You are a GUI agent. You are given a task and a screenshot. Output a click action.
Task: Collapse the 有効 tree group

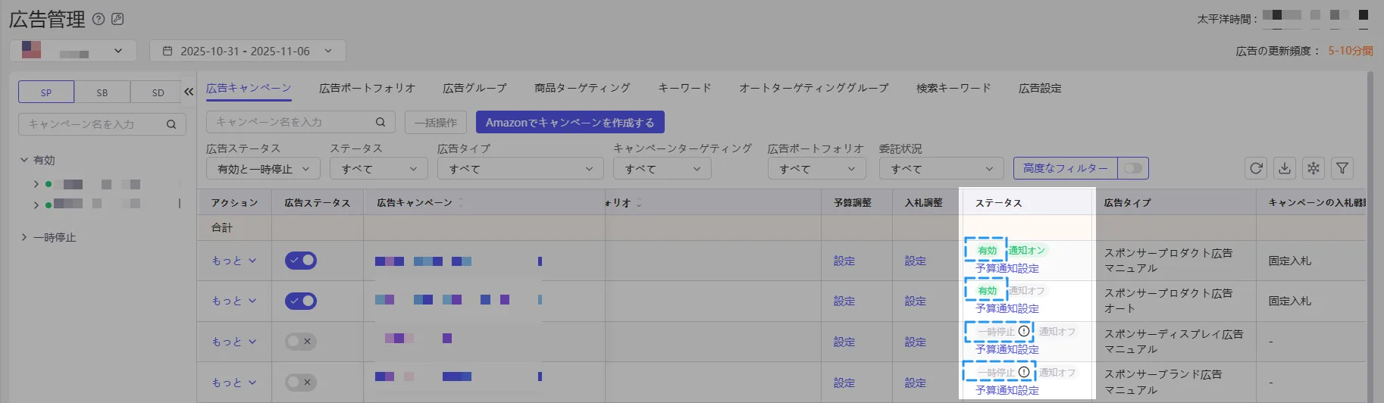[x=24, y=161]
